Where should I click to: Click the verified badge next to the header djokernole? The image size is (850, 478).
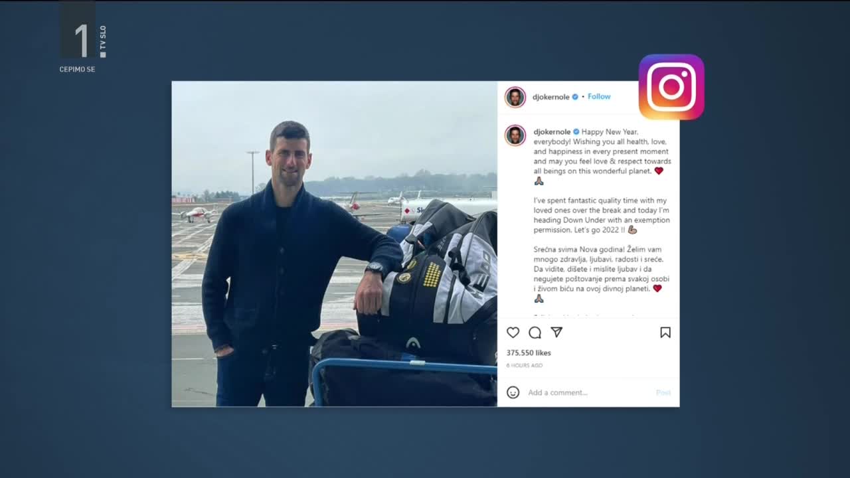pyautogui.click(x=575, y=97)
